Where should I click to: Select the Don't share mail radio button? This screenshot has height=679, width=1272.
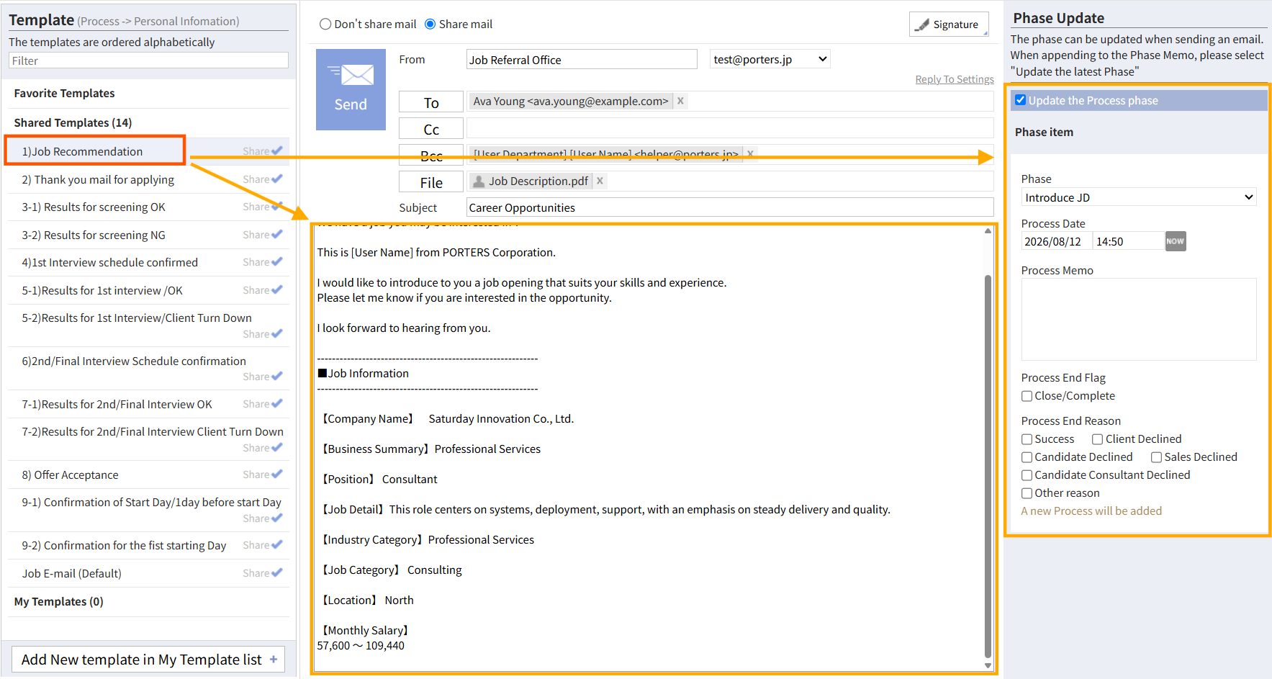coord(325,24)
